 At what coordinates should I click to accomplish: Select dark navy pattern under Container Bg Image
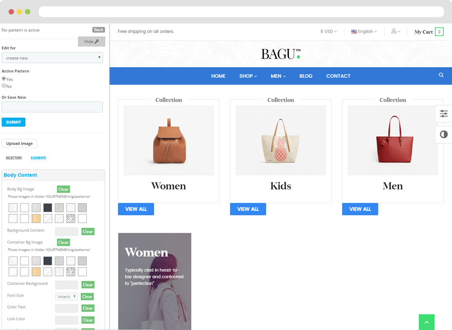(x=47, y=261)
